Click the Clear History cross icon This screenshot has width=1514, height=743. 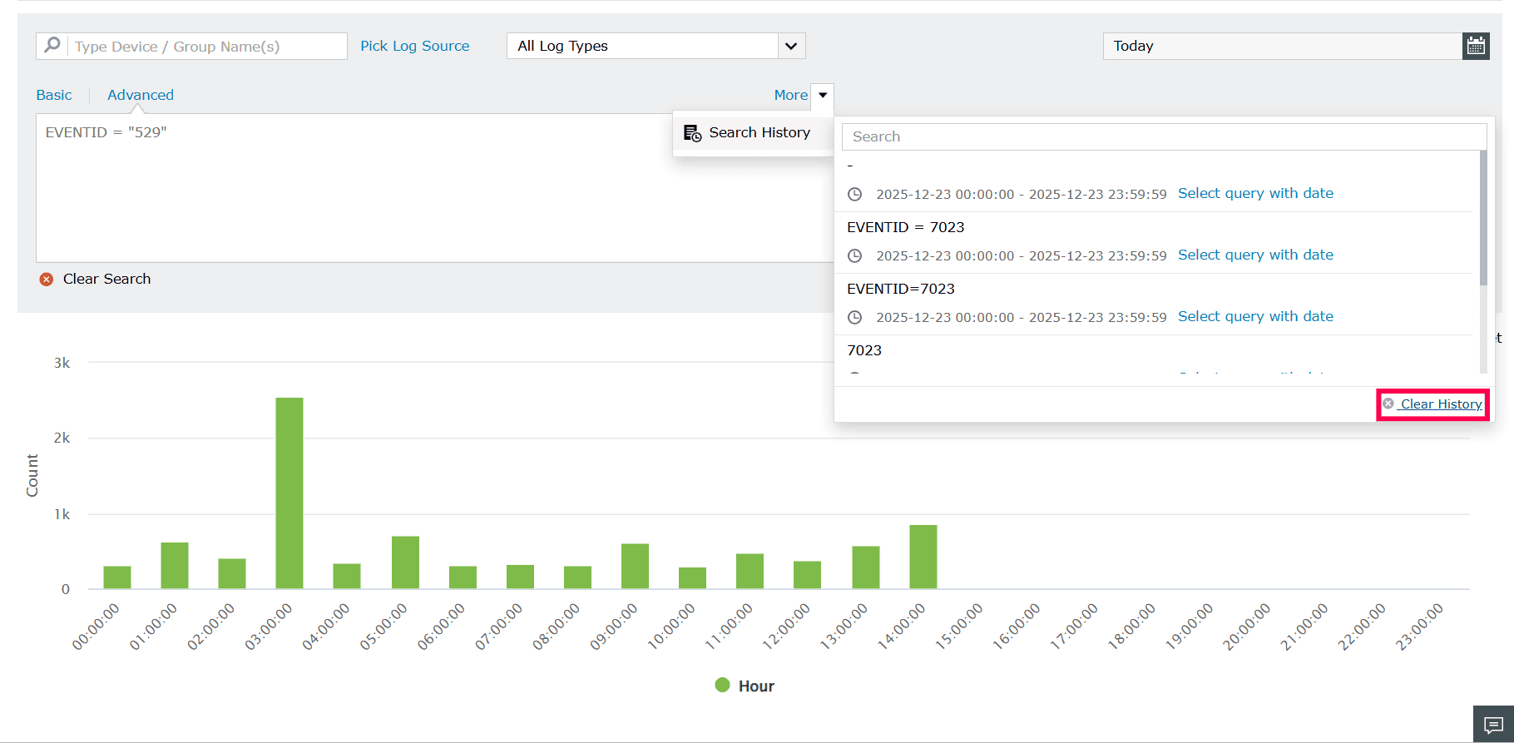coord(1388,404)
